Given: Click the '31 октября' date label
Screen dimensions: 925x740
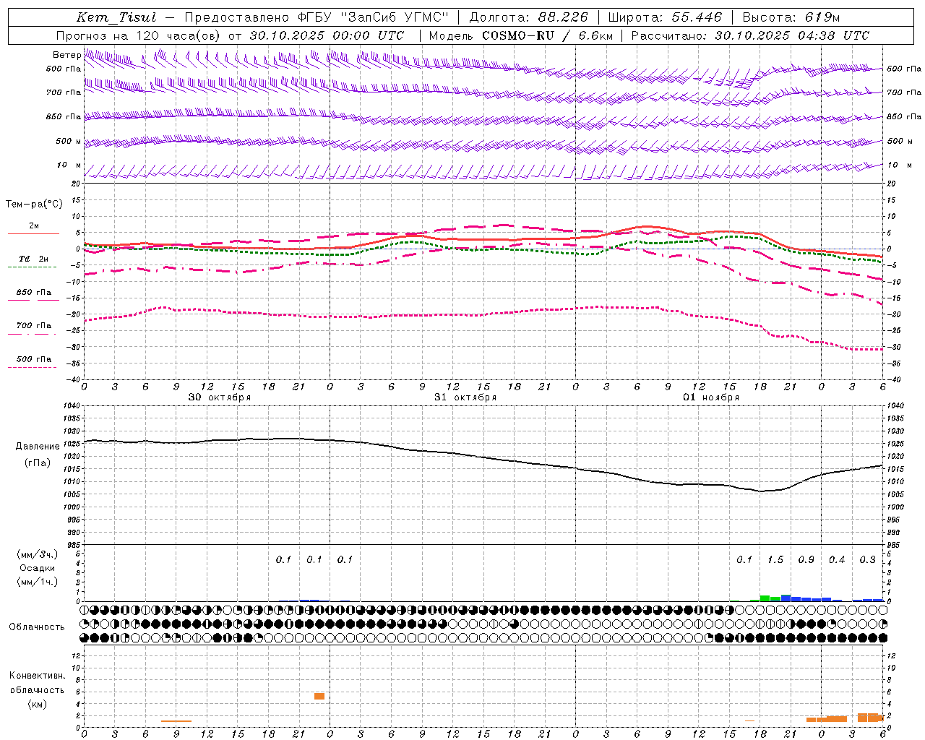Looking at the screenshot, I should pyautogui.click(x=465, y=397).
